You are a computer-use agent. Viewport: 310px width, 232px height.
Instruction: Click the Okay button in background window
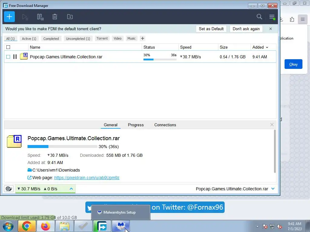293,64
